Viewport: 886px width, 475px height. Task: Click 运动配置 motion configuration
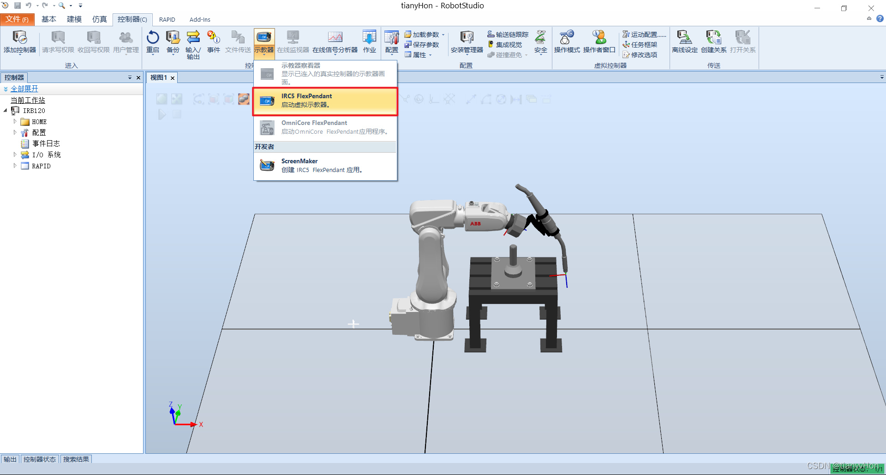pos(644,35)
